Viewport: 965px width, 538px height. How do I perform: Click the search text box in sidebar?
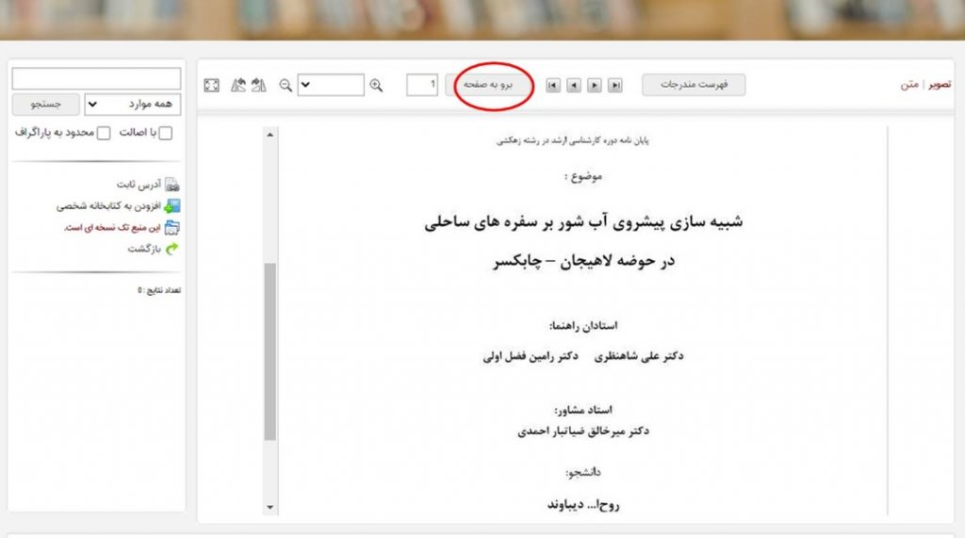96,78
